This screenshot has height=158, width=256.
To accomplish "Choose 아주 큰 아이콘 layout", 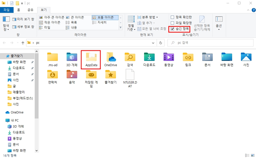I will [x=52, y=17].
